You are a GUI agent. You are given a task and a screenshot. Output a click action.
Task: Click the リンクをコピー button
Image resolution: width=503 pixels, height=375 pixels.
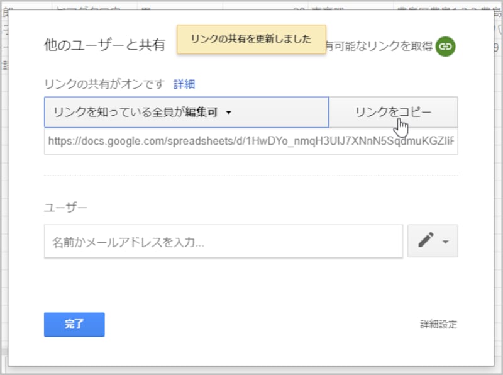393,112
